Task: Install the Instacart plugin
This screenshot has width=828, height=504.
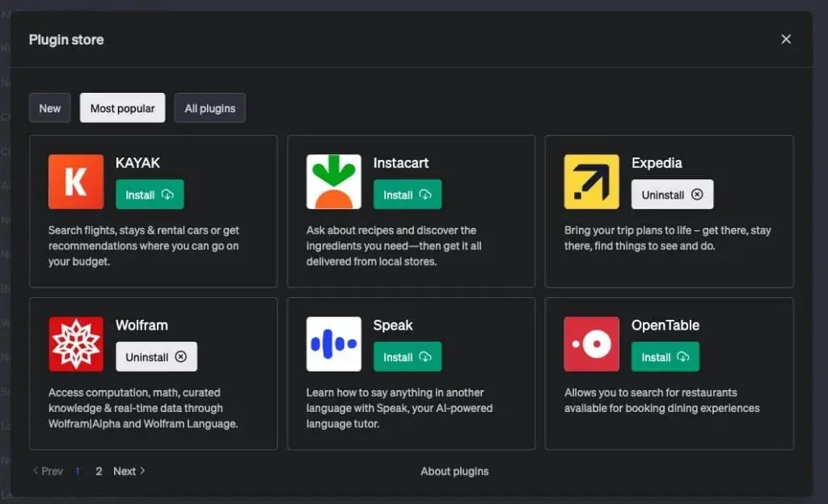Action: [408, 195]
